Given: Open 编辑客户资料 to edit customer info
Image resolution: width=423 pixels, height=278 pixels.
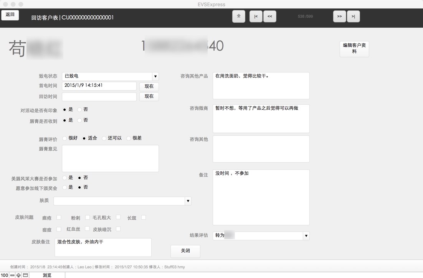Looking at the screenshot, I should [354, 49].
